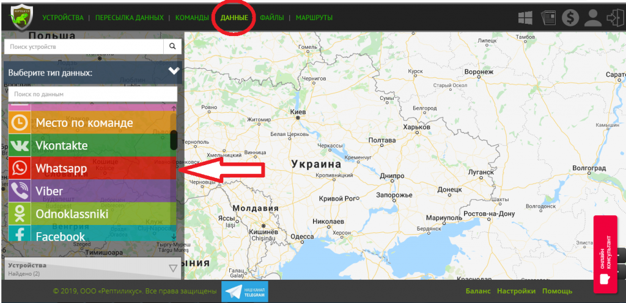Open the МАРШРУТЫ menu
This screenshot has width=626, height=303.
pos(314,18)
